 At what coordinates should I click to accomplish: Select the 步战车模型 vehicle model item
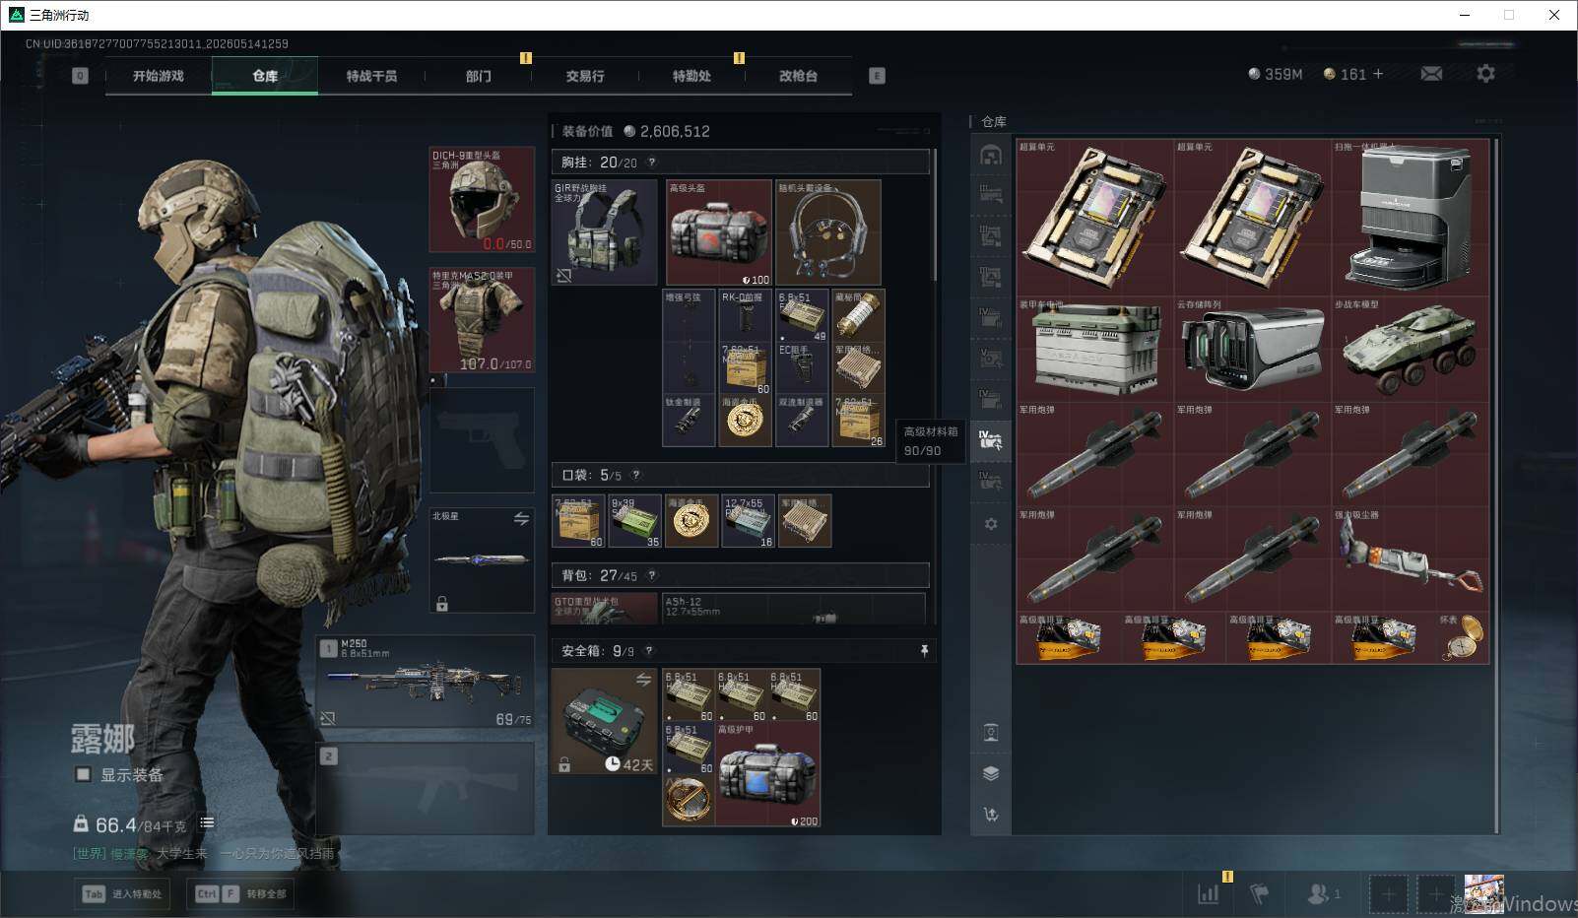1411,350
